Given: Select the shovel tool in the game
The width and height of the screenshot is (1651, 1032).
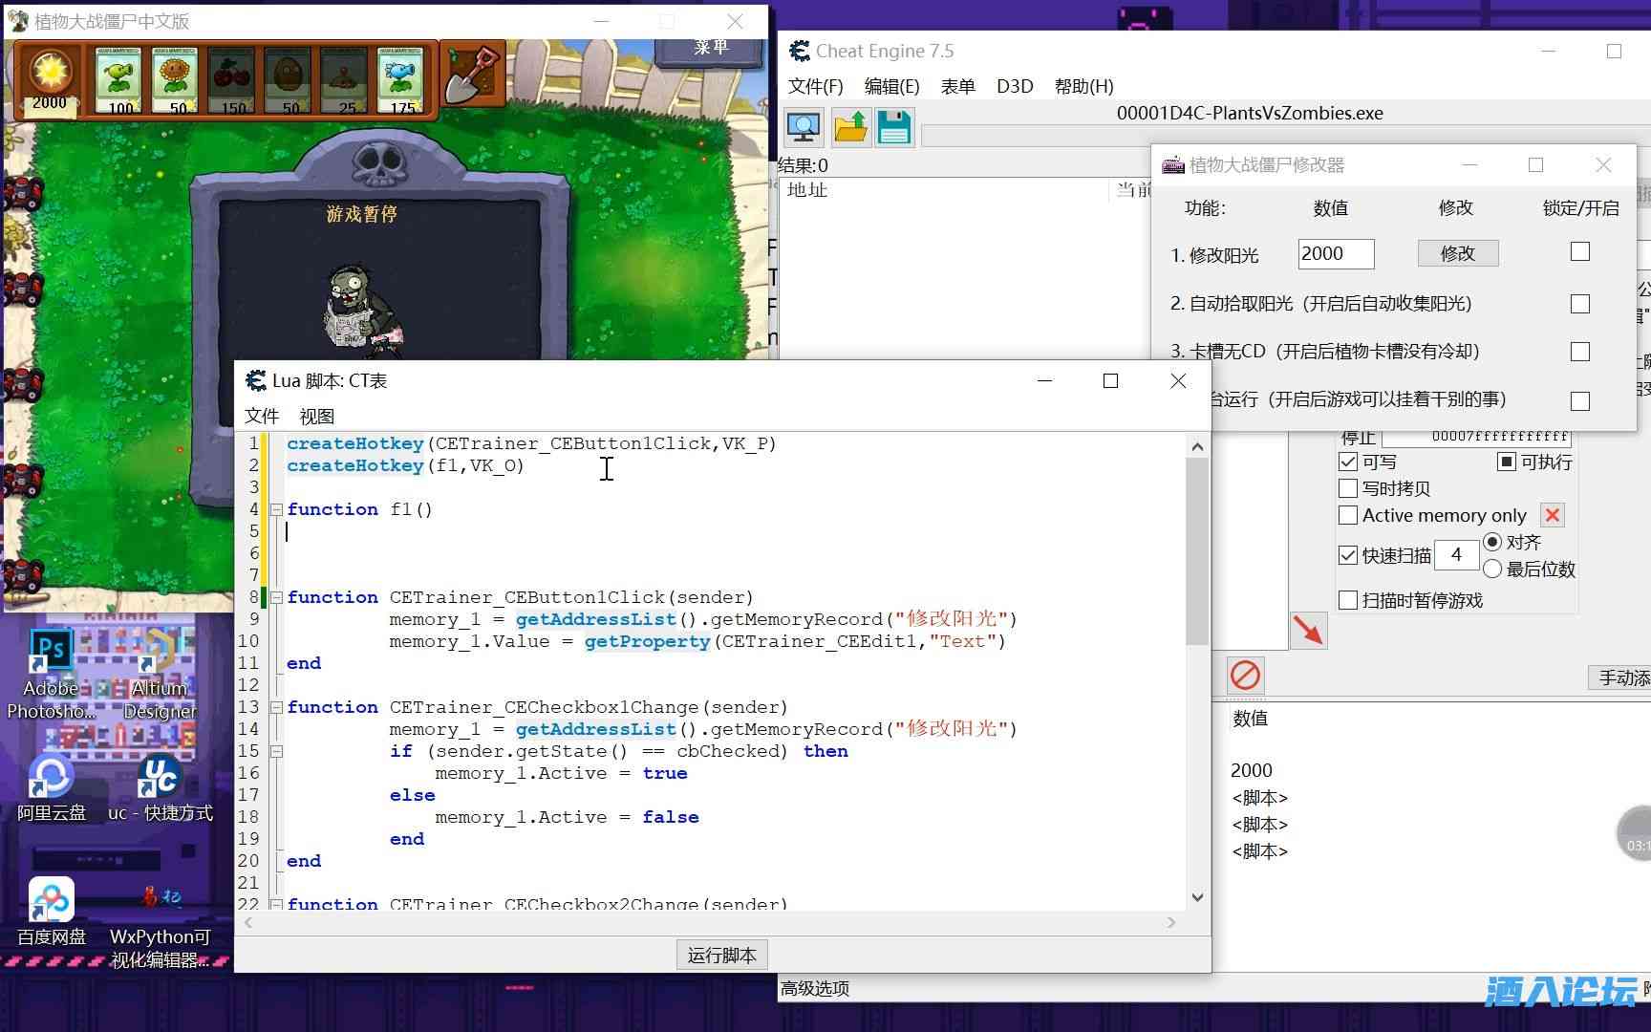Looking at the screenshot, I should click(x=473, y=75).
